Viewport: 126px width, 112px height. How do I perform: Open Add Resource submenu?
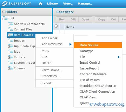pyautogui.click(x=55, y=44)
